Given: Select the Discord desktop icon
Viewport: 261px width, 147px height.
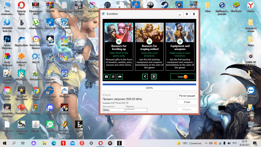Looking at the screenshot, I should click(50, 108).
